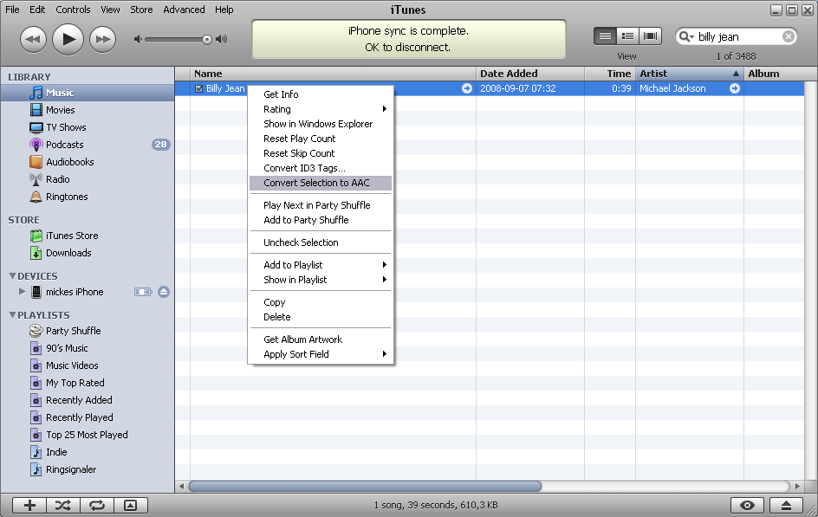Open Rating submenu
This screenshot has width=818, height=517.
(x=321, y=109)
